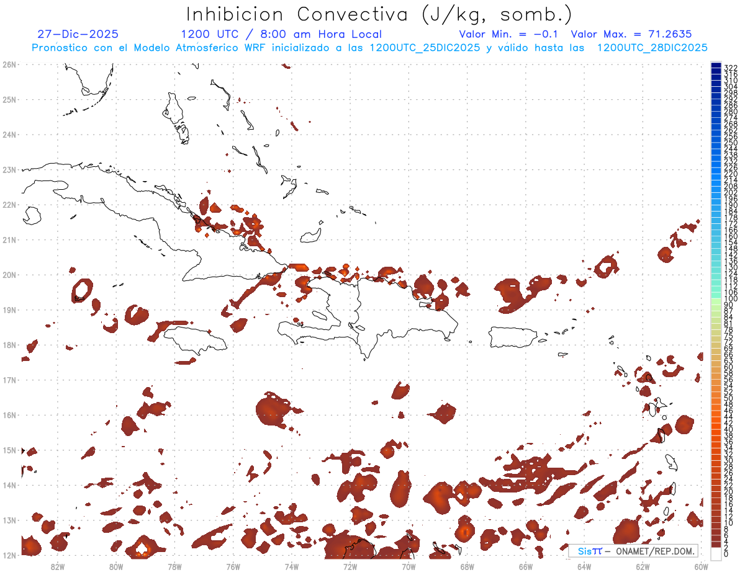Click the 23N latitude label
This screenshot has width=745, height=575.
(9, 169)
